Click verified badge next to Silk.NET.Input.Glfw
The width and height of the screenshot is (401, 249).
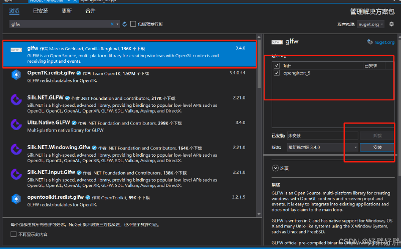tap(79, 173)
